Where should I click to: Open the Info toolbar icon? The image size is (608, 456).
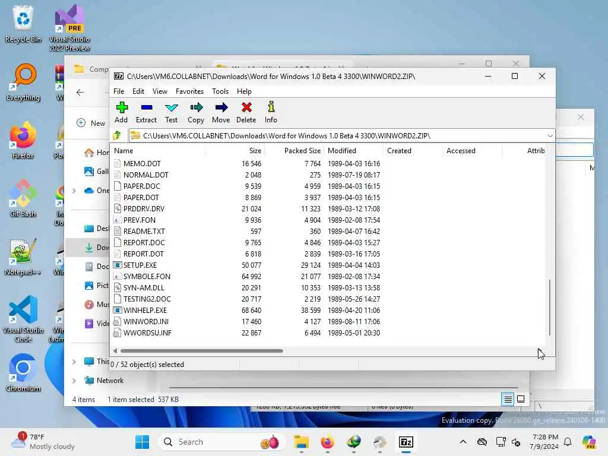coord(271,107)
